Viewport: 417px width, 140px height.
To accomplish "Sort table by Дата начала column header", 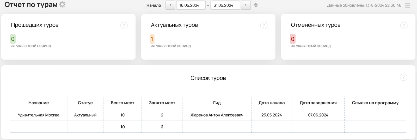I will pyautogui.click(x=272, y=103).
